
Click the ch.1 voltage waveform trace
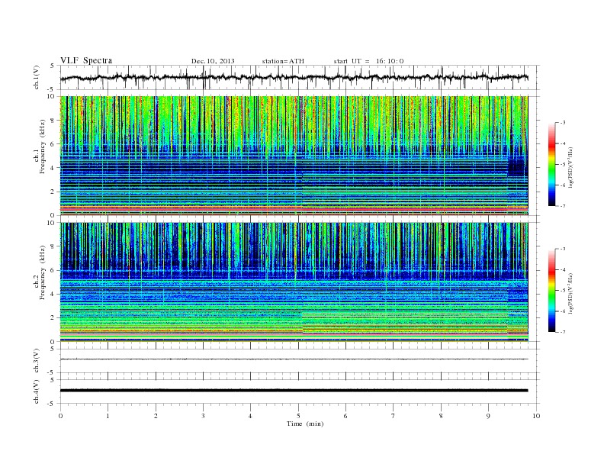(294, 77)
